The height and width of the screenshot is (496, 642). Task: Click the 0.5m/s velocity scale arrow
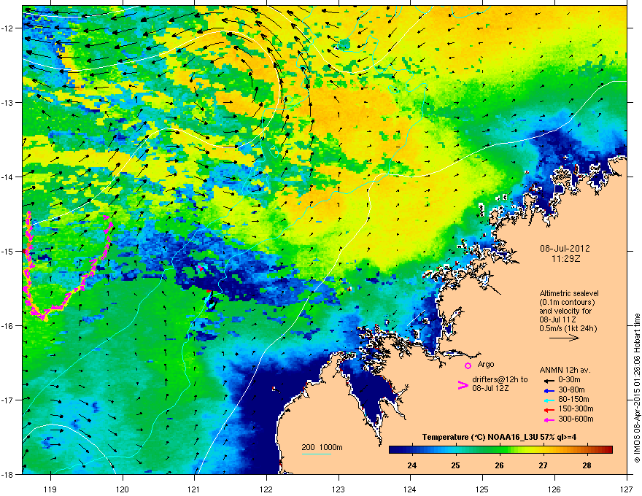tap(564, 338)
